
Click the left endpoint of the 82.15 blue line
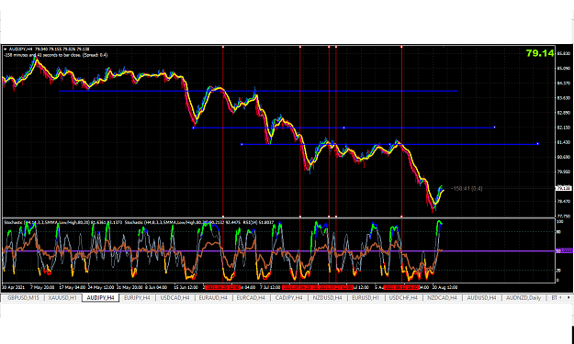click(193, 128)
